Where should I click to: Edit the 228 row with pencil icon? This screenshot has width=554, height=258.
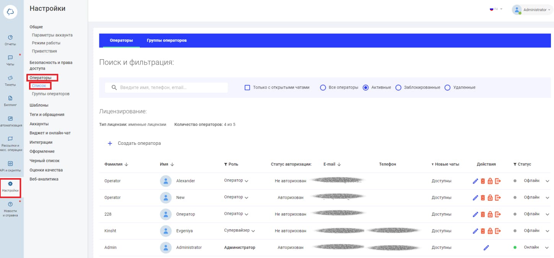point(475,214)
